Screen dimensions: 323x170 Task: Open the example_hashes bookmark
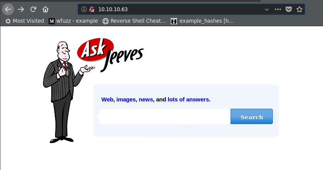(x=202, y=21)
